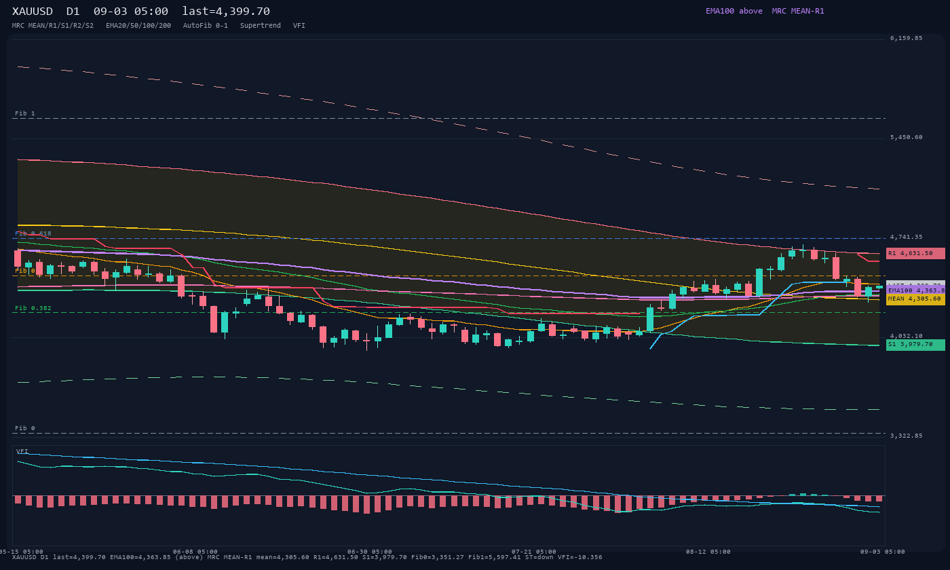Click the 5,450.60 price axis label
The width and height of the screenshot is (950, 570).
tap(907, 137)
